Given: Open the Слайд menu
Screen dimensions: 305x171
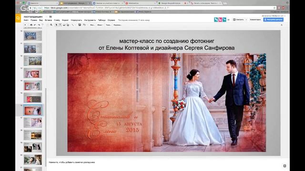Looking at the screenshot, I should point(57,20).
